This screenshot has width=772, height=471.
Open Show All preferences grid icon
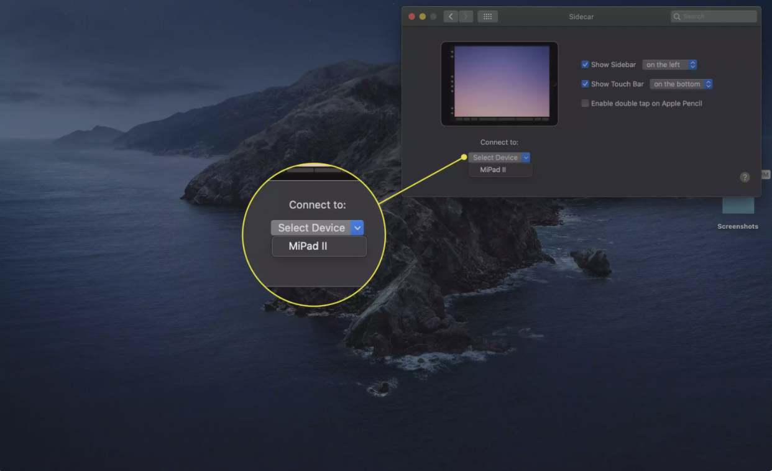click(487, 16)
